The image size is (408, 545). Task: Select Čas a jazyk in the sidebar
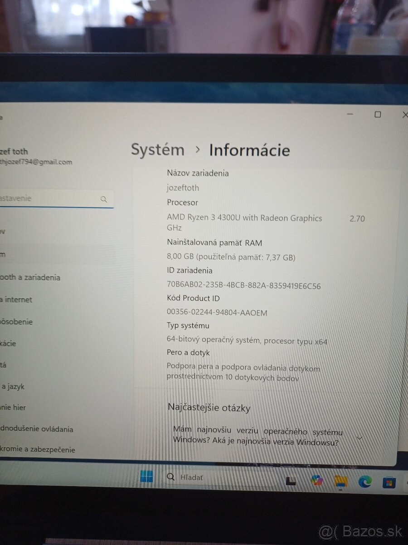pos(13,387)
